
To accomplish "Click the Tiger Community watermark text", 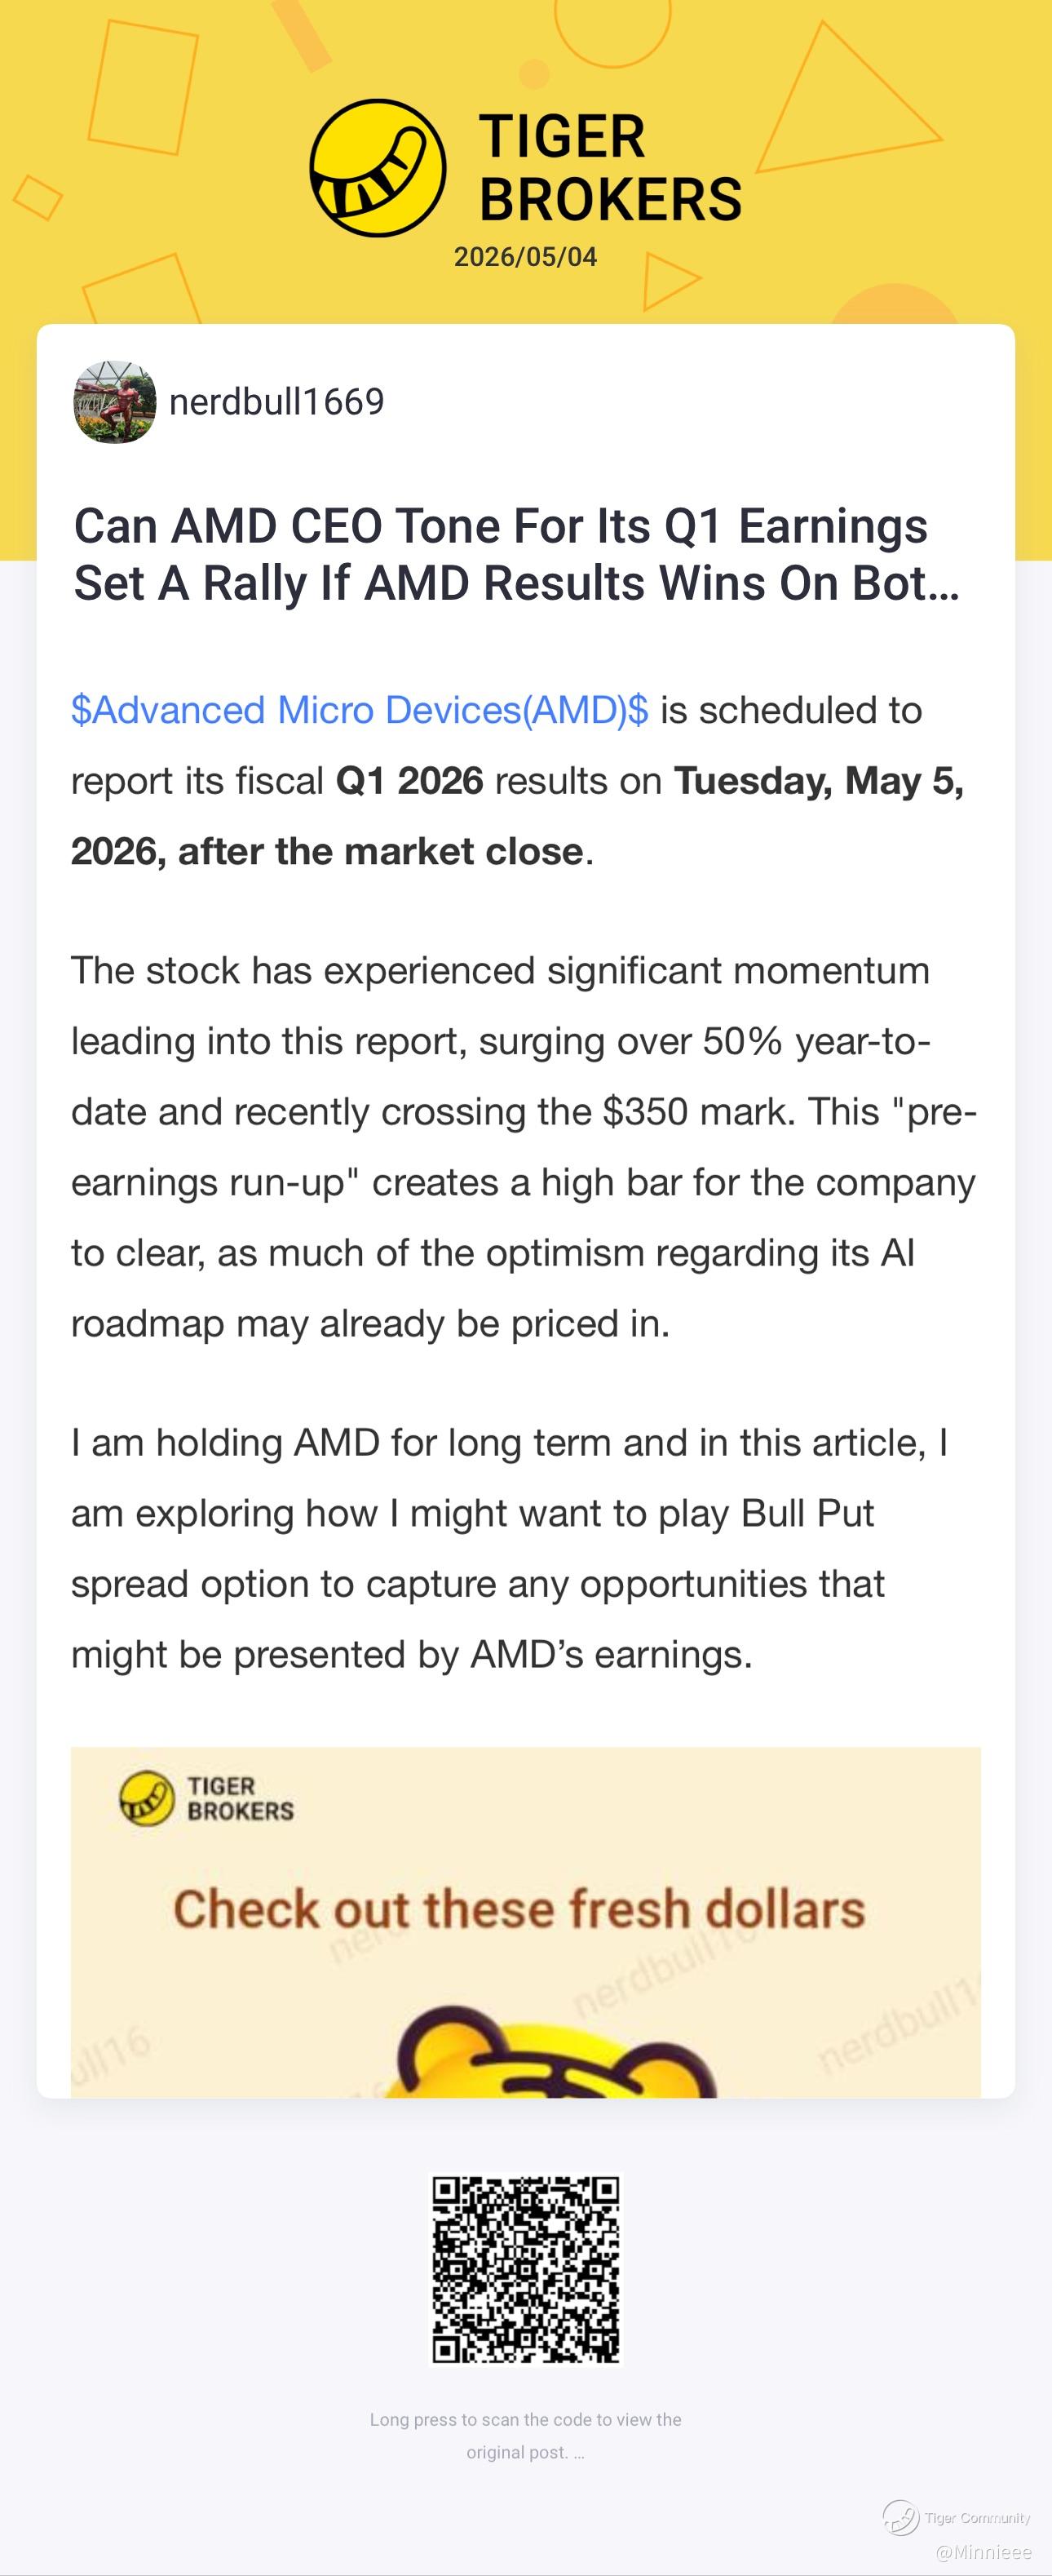I will pos(978,2518).
